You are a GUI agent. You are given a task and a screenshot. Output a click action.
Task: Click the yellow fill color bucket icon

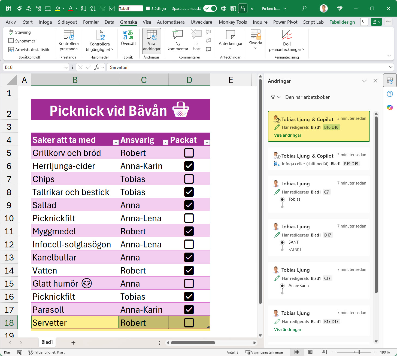coord(57,8)
